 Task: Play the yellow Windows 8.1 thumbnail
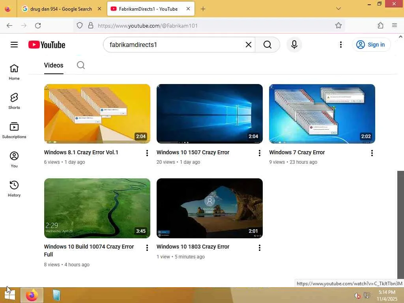pyautogui.click(x=97, y=114)
